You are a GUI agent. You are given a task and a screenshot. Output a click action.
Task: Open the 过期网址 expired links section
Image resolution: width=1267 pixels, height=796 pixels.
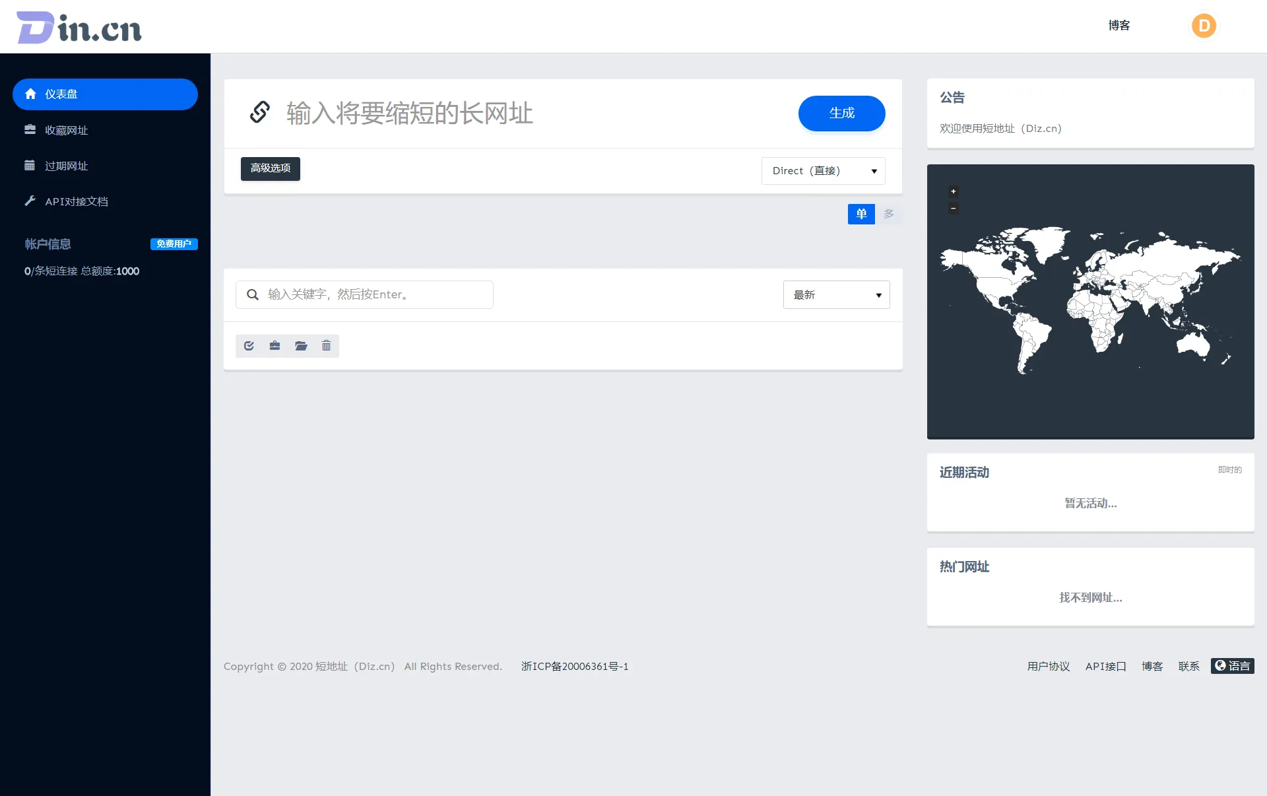coord(30,165)
